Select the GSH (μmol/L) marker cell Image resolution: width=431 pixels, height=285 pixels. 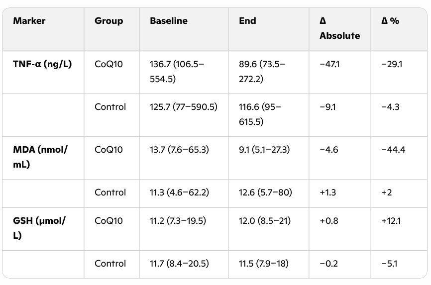39,228
